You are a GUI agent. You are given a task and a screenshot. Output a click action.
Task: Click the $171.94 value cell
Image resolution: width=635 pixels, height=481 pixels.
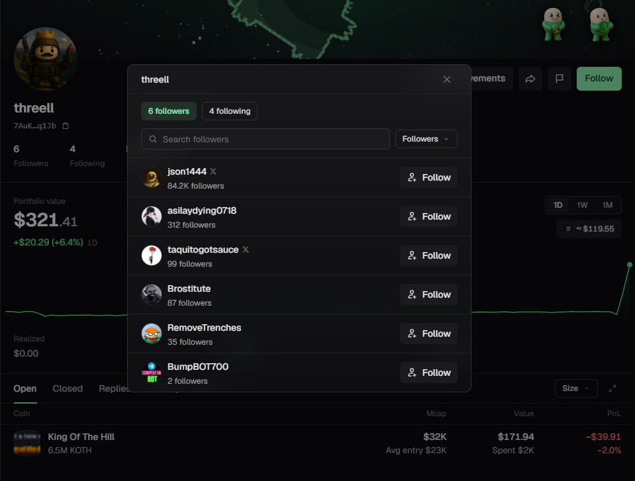(x=516, y=437)
